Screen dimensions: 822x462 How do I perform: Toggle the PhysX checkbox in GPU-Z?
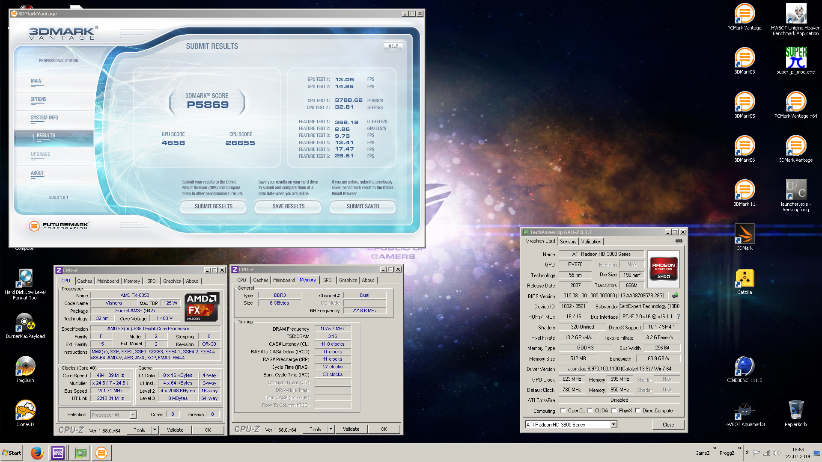(614, 411)
